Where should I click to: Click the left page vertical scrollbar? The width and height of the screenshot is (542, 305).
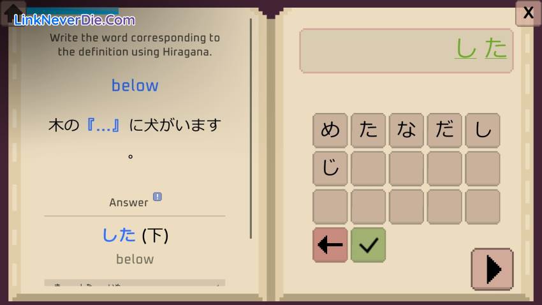251,128
